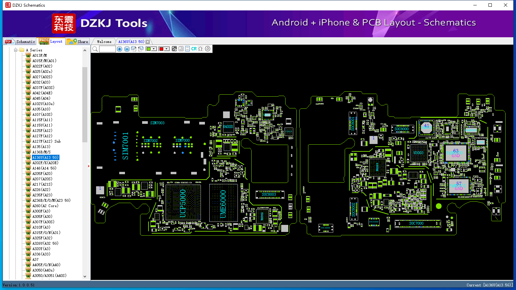Open the Welcome tab

point(104,42)
